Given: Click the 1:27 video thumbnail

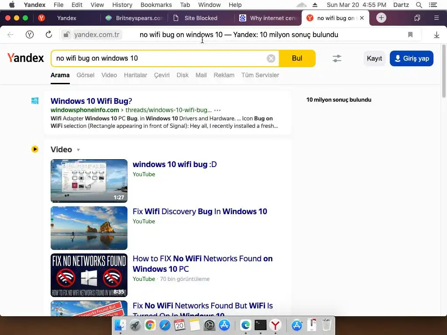Looking at the screenshot, I should 89,181.
